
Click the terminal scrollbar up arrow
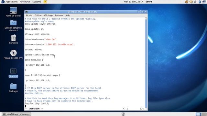[x=146, y=19]
